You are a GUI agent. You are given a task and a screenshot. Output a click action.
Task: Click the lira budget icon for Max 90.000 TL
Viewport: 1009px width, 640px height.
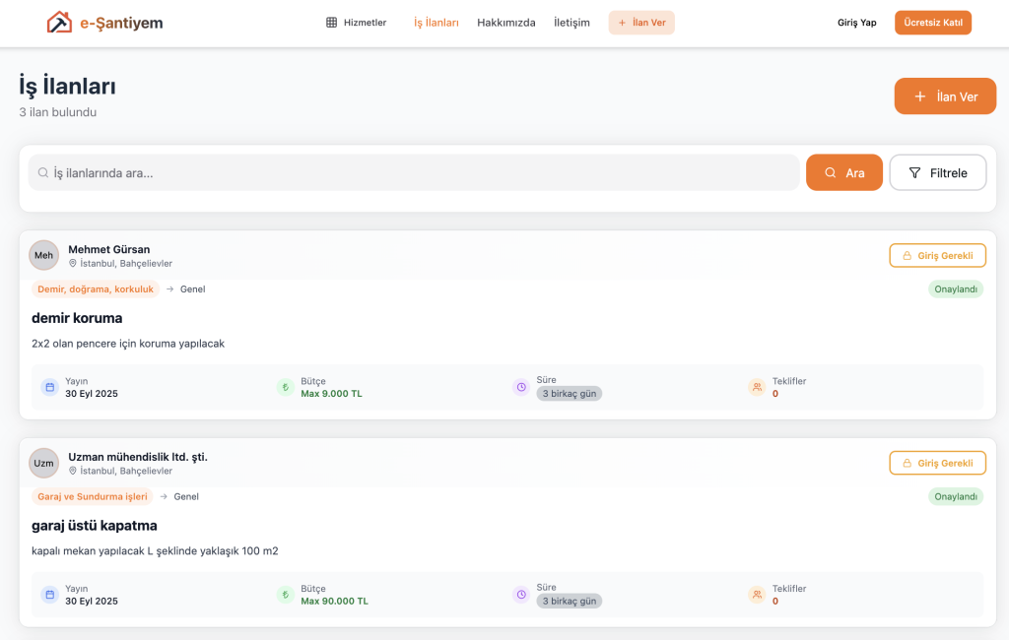click(x=285, y=595)
